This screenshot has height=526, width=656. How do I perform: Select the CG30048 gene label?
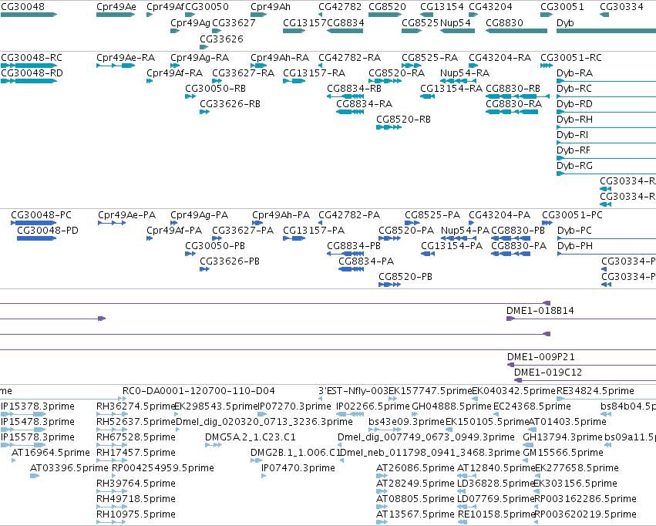pyautogui.click(x=22, y=7)
